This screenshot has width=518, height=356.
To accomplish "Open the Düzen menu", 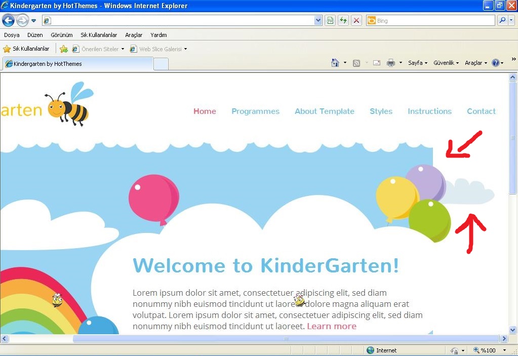I will (x=35, y=35).
